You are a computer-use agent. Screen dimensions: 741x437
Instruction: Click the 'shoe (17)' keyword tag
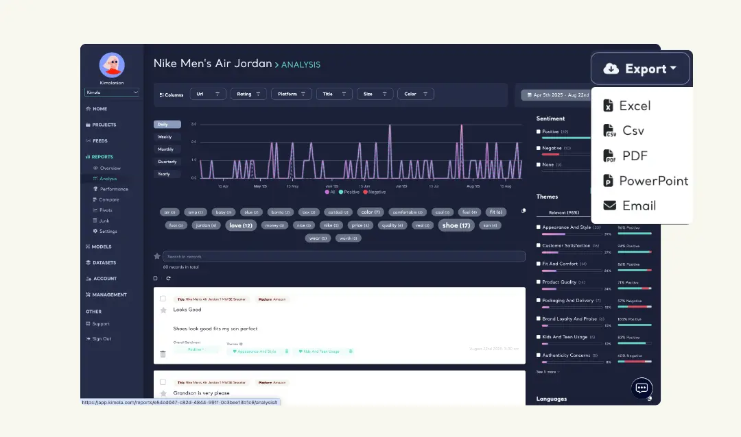click(x=456, y=225)
